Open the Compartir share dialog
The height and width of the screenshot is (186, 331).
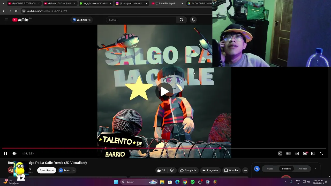click(188, 170)
